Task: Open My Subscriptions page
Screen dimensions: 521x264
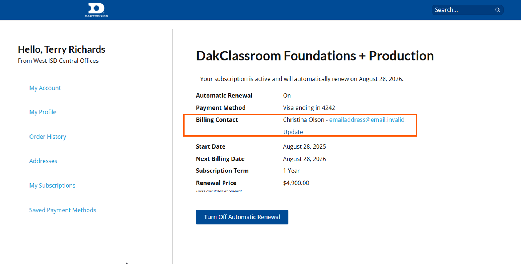Action: (x=52, y=186)
